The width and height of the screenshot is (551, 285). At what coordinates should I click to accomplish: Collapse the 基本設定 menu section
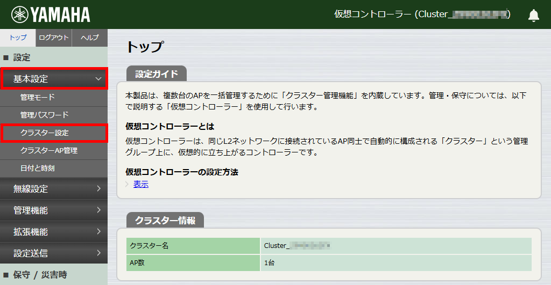coord(54,79)
